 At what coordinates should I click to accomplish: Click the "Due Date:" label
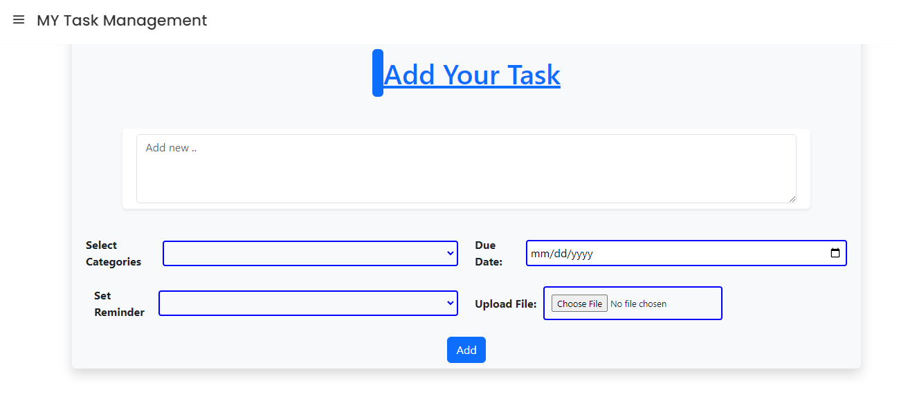coord(489,254)
